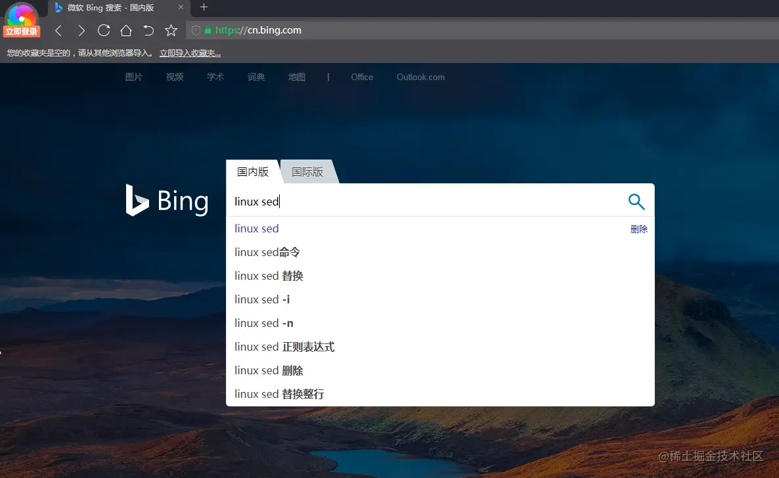Click 删除 to remove history suggestion

tap(639, 229)
